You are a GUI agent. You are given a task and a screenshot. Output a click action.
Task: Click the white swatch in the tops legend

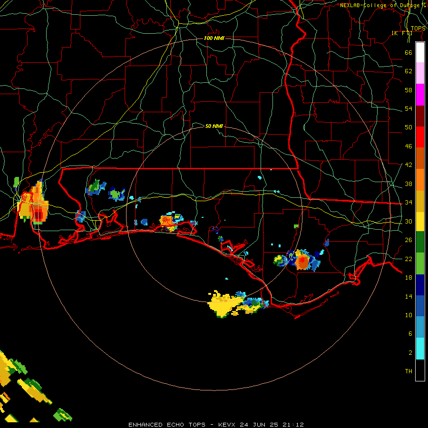click(420, 52)
